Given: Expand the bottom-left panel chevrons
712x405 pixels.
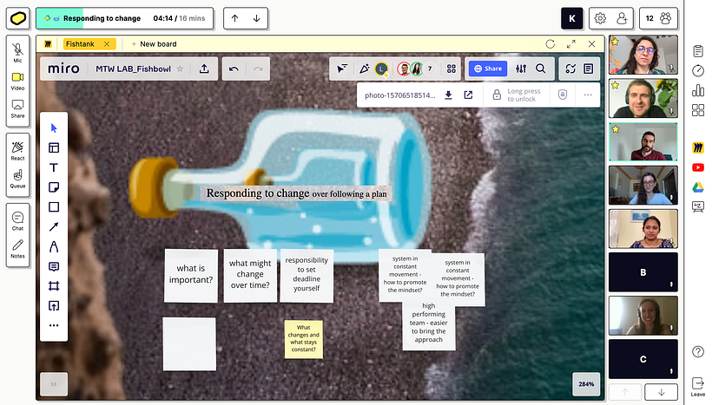Looking at the screenshot, I should coord(54,384).
